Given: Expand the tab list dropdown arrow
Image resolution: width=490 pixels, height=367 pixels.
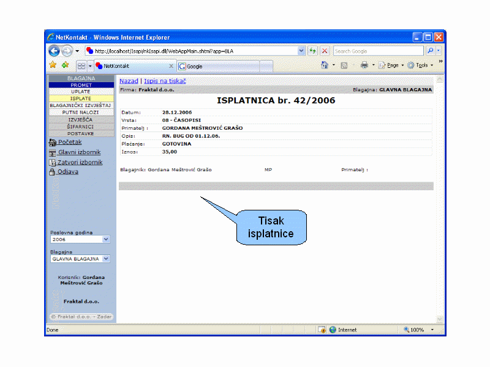Looking at the screenshot, I should tap(90, 66).
